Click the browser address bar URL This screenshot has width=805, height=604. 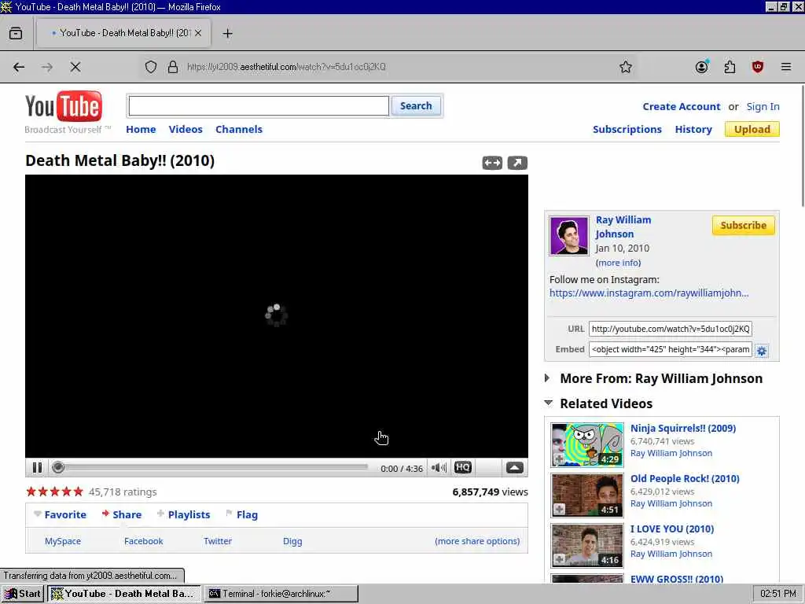(x=286, y=67)
